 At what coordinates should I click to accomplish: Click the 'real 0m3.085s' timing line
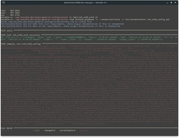[10, 11]
